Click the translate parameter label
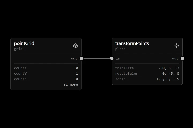The image size is (193, 128). pos(124,68)
